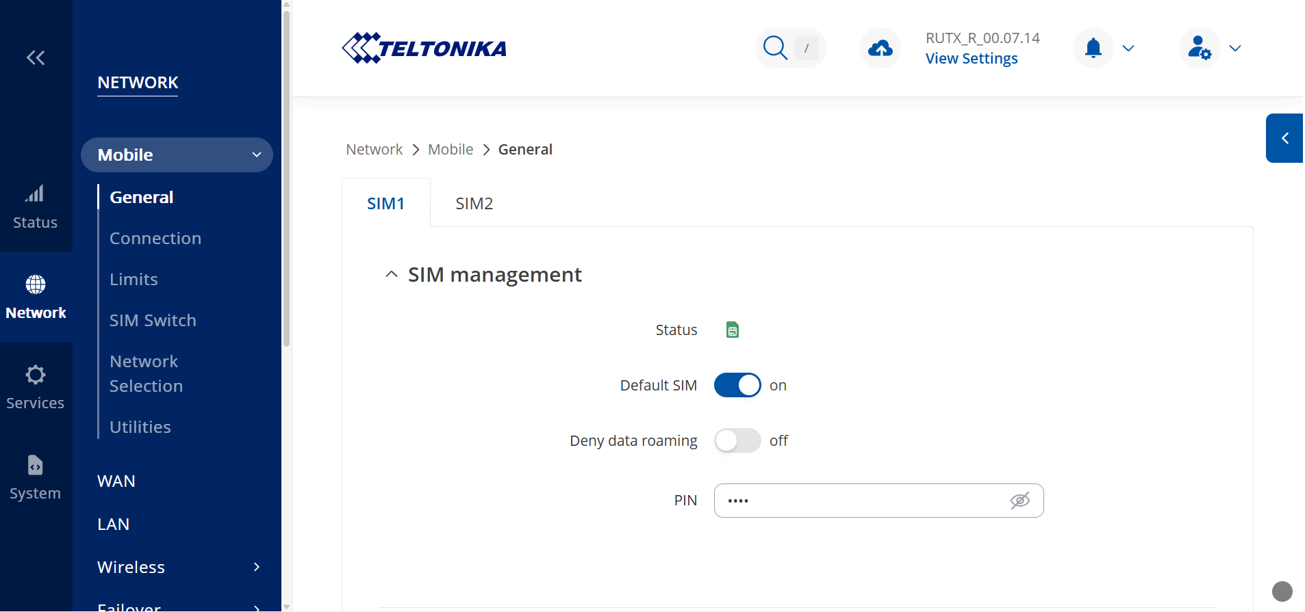Open the SIM Switch menu item

pos(153,320)
